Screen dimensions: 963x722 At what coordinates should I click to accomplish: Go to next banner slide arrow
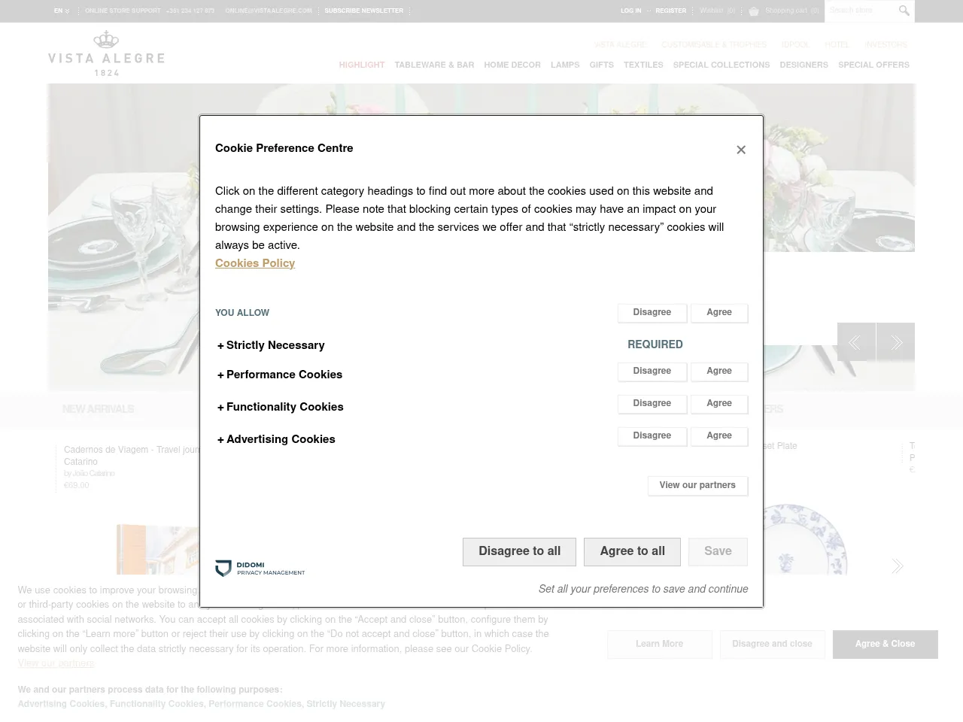895,342
